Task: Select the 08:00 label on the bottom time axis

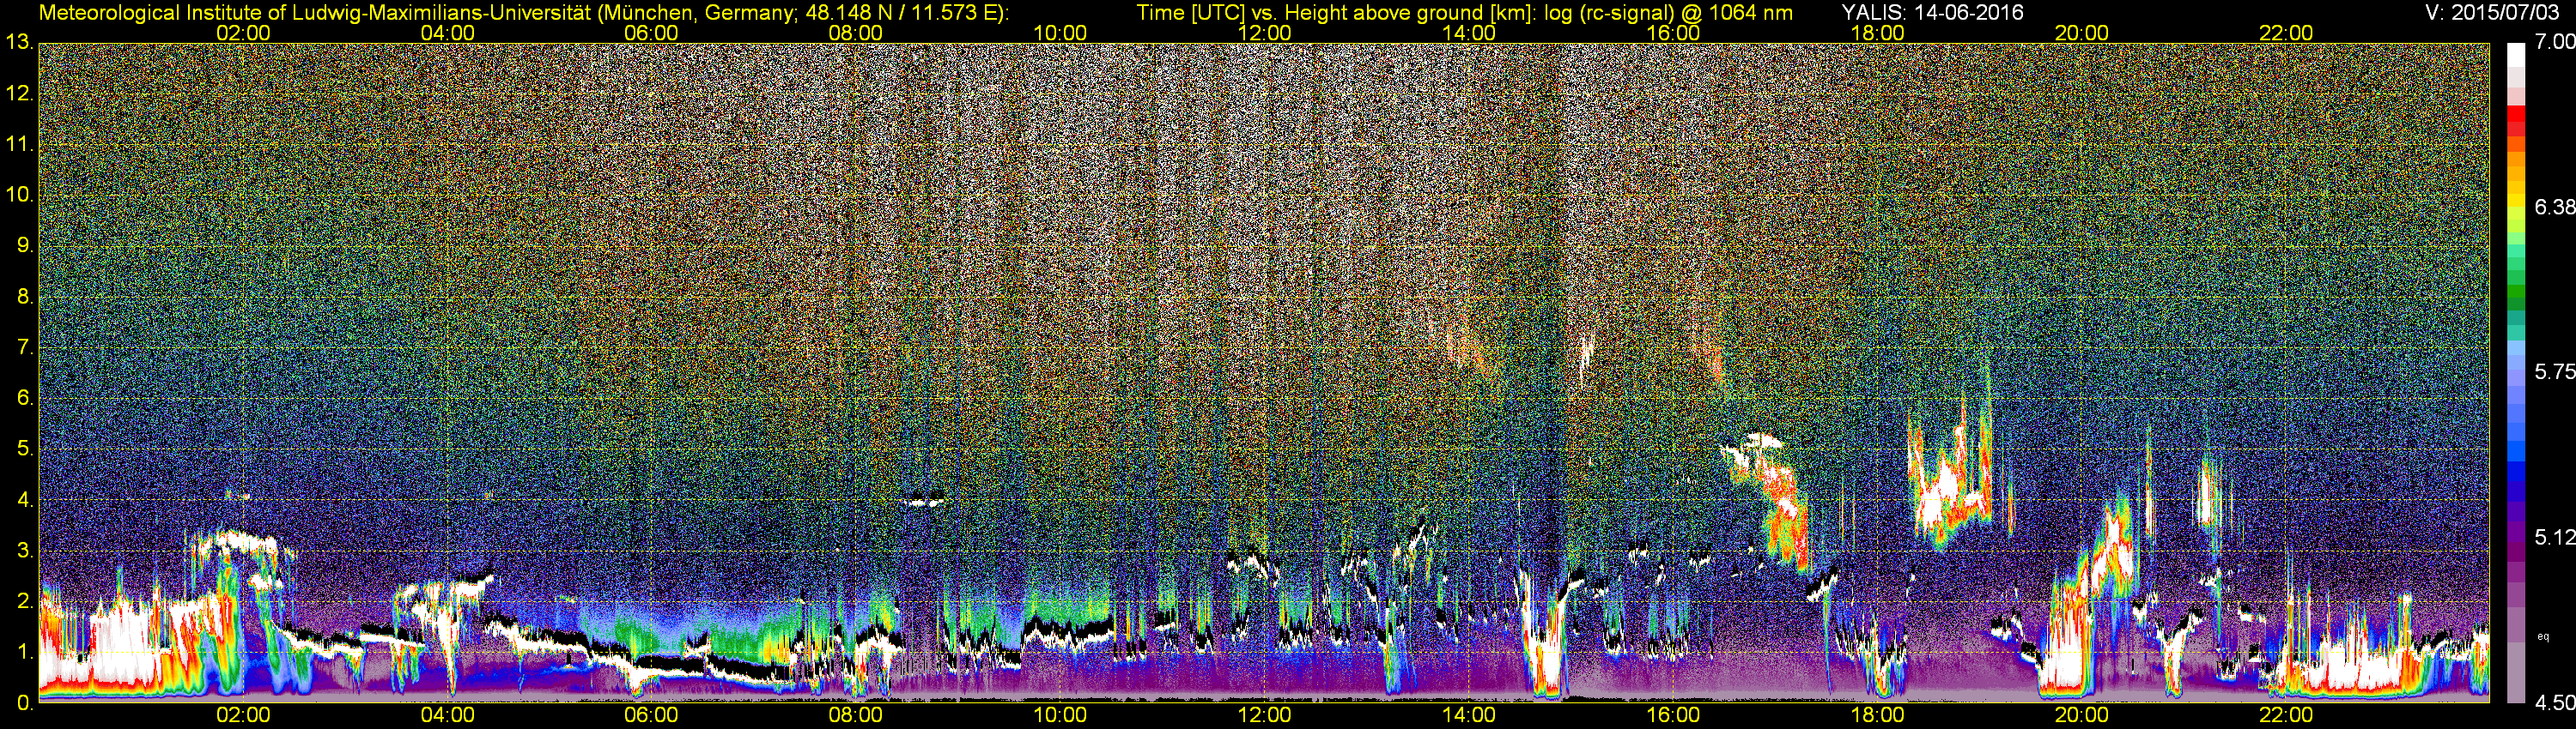Action: pyautogui.click(x=856, y=716)
